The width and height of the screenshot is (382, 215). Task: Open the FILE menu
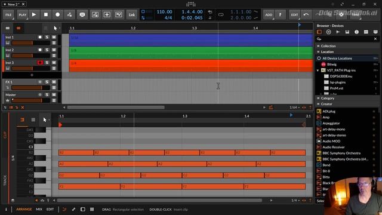[x=8, y=14]
